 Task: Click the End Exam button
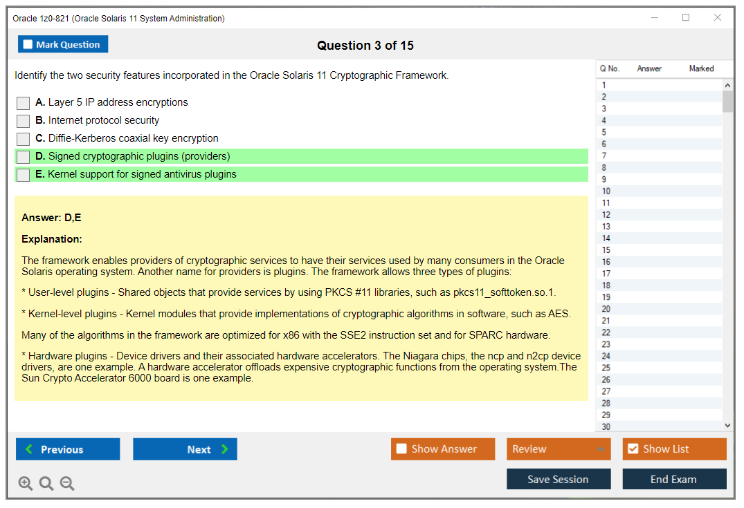click(x=674, y=479)
